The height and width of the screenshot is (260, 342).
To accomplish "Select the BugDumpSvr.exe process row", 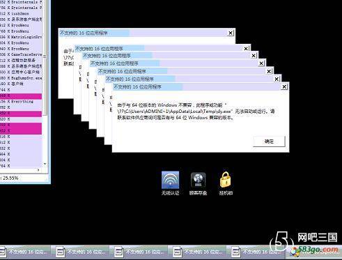I will [21, 78].
